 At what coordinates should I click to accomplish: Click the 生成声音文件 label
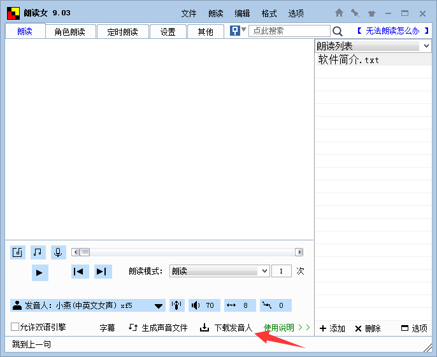coord(165,328)
